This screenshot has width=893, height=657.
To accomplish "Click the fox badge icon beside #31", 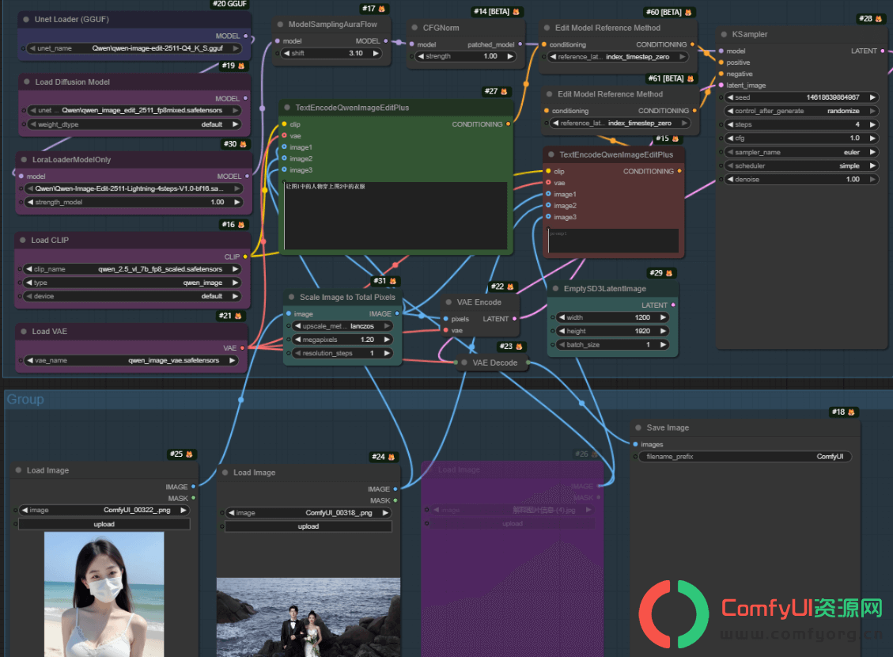I will 392,281.
